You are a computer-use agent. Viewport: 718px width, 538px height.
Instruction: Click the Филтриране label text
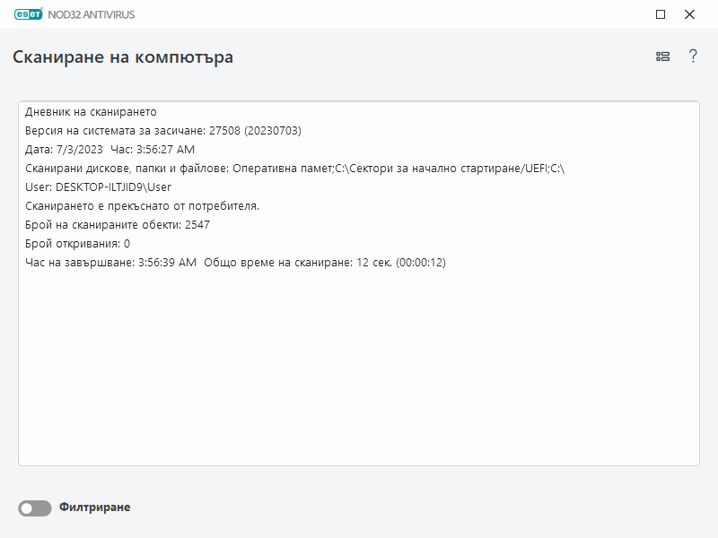pyautogui.click(x=94, y=508)
